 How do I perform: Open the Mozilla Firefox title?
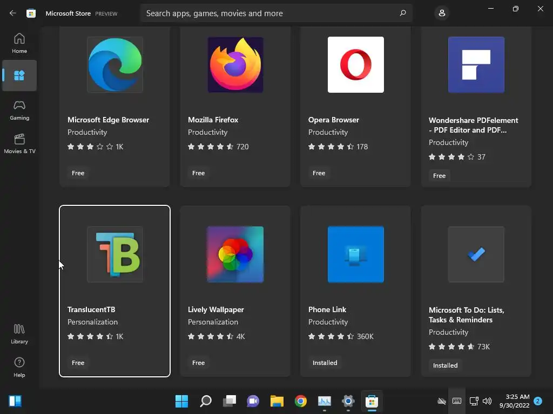[213, 120]
